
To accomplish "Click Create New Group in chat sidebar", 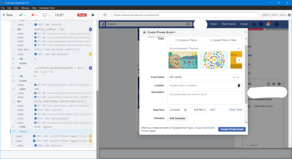I will 263,106.
